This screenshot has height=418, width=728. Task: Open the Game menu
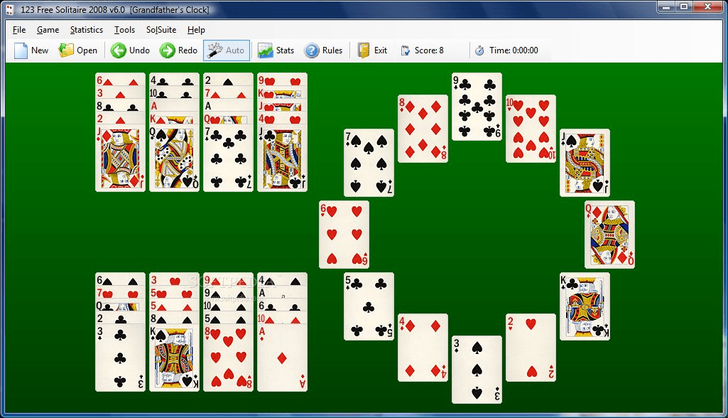(48, 30)
